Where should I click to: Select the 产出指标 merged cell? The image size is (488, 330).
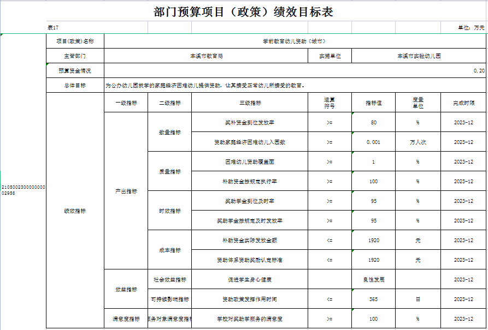click(126, 191)
